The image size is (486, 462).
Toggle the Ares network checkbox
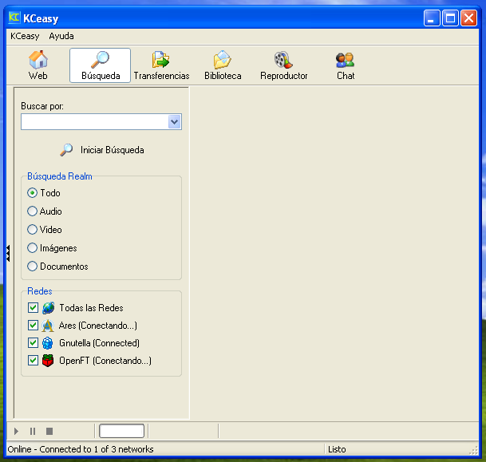(33, 326)
